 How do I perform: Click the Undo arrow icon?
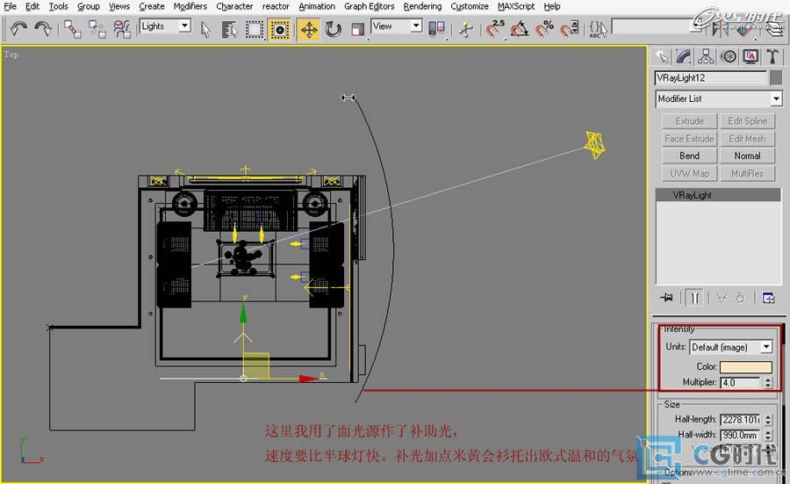[x=18, y=29]
